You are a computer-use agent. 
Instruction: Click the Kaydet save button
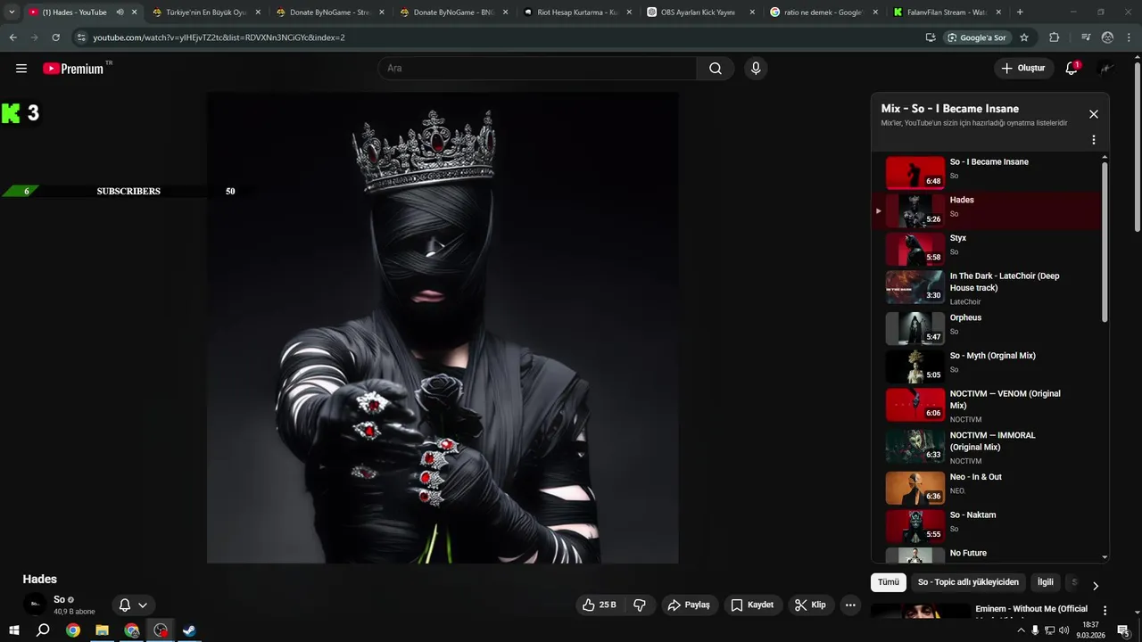[x=752, y=605]
